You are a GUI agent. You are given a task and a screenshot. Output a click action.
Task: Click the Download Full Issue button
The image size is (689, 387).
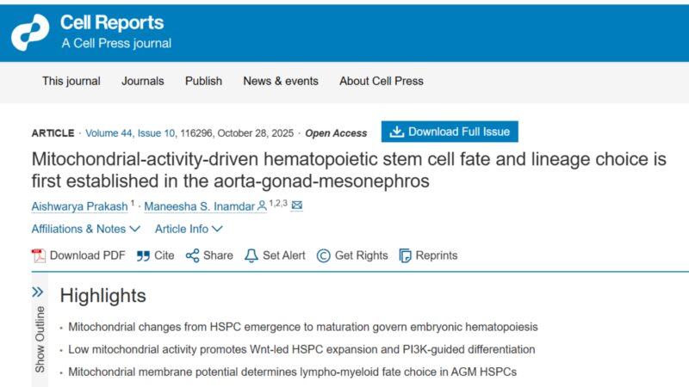click(450, 132)
